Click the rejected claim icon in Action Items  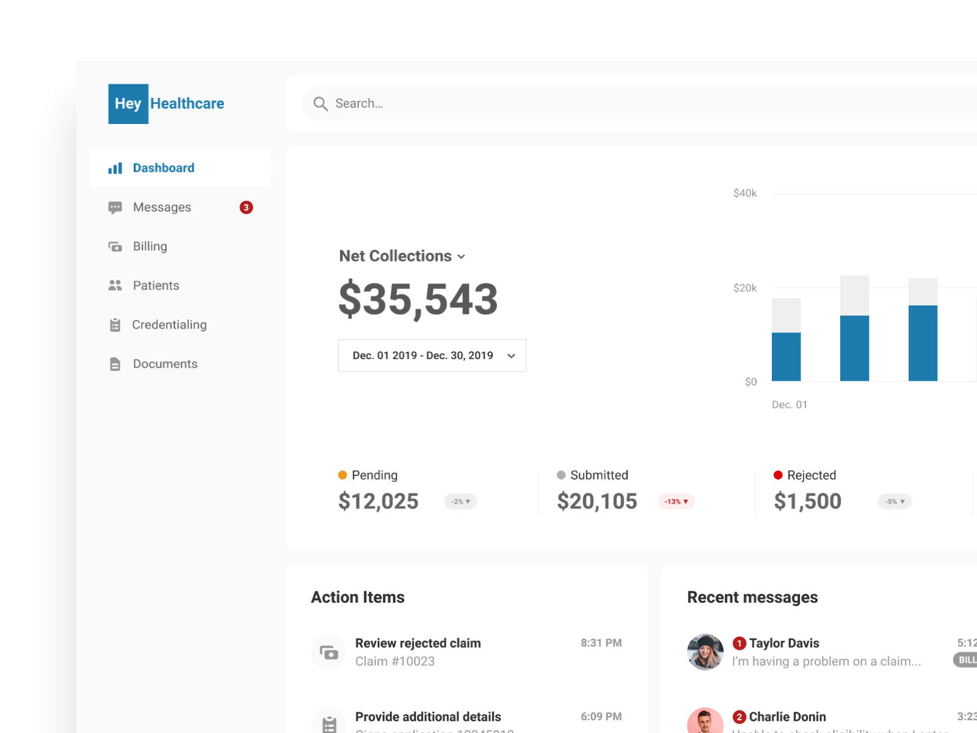coord(329,652)
